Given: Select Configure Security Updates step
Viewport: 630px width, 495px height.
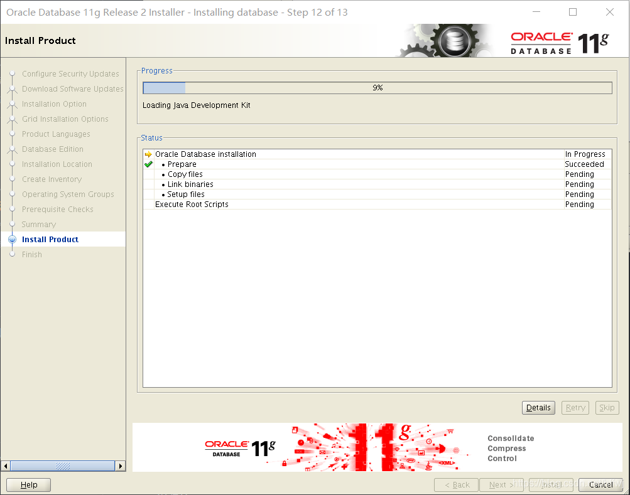Looking at the screenshot, I should pyautogui.click(x=70, y=73).
